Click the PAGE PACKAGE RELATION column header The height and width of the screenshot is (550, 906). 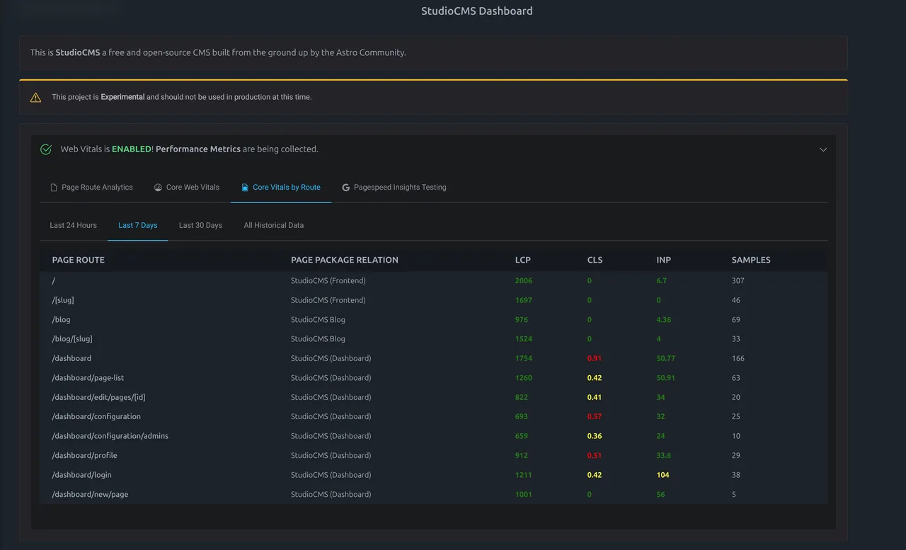click(345, 260)
